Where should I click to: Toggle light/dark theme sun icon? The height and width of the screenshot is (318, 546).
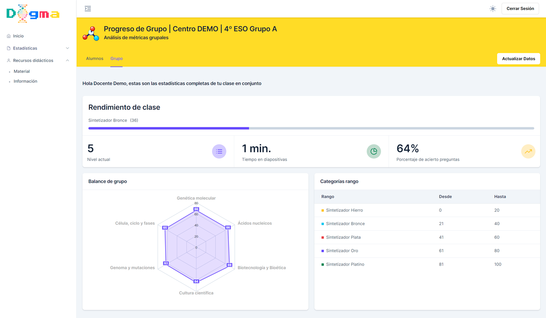pyautogui.click(x=493, y=9)
